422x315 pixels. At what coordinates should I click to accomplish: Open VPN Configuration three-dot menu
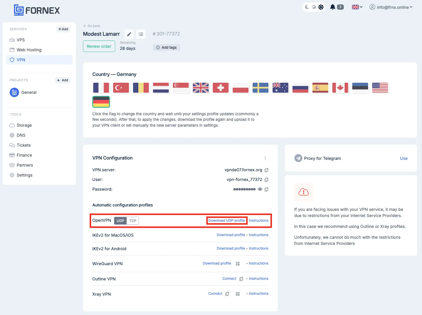pos(265,158)
